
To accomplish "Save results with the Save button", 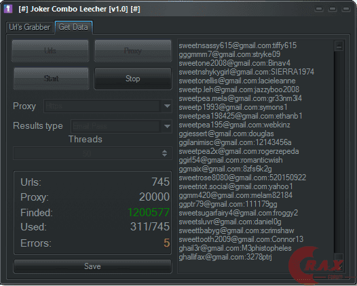I will click(92, 266).
